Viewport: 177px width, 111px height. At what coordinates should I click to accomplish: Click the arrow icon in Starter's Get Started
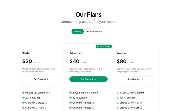point(48,79)
